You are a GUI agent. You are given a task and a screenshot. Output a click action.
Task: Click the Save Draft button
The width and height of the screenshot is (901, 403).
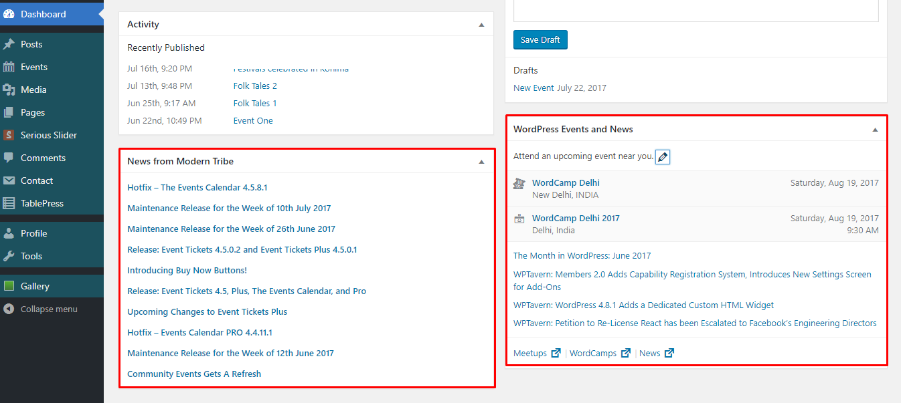point(540,39)
